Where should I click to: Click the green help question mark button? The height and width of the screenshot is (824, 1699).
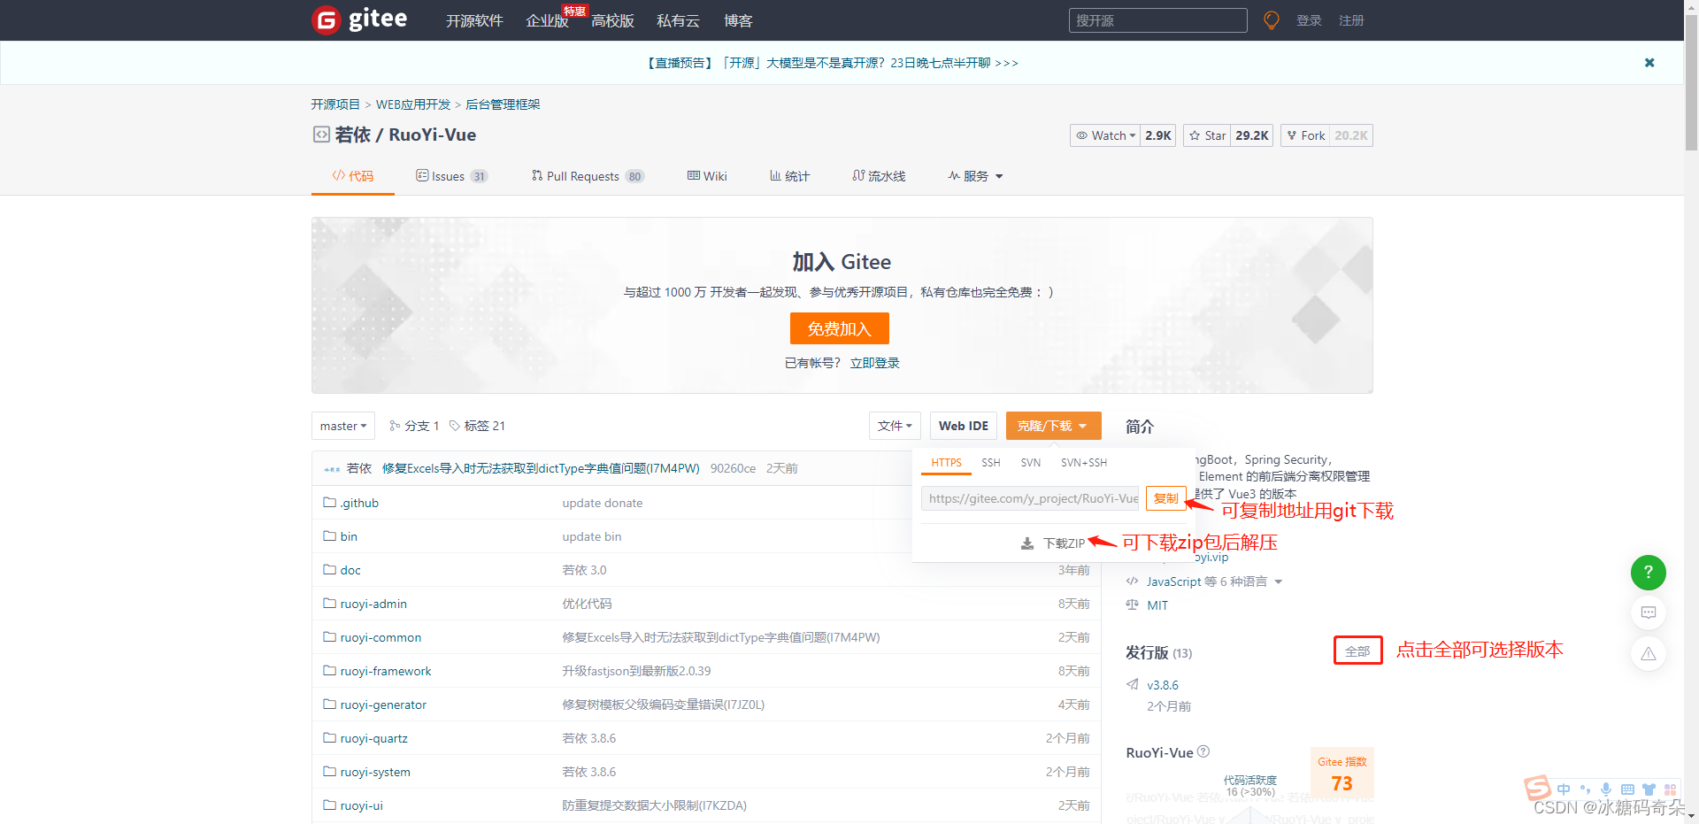coord(1649,573)
